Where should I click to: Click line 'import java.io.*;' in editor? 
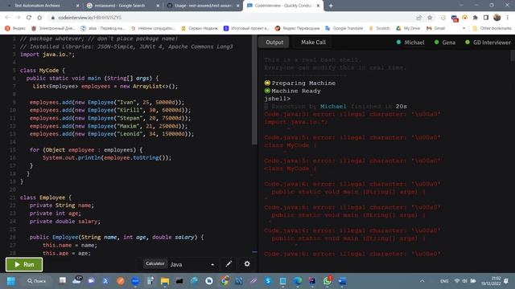click(47, 55)
